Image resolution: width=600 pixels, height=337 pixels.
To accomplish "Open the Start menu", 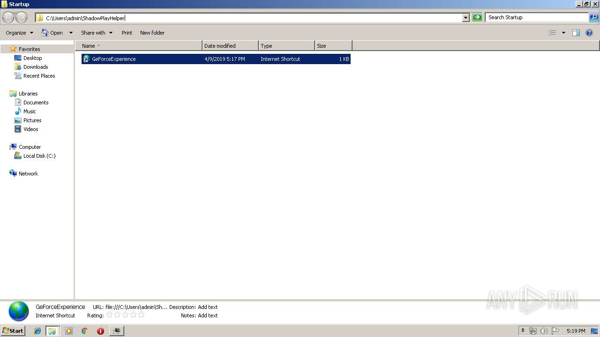I will click(13, 330).
